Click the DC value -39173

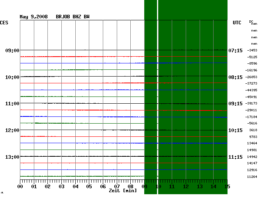tap(251, 103)
